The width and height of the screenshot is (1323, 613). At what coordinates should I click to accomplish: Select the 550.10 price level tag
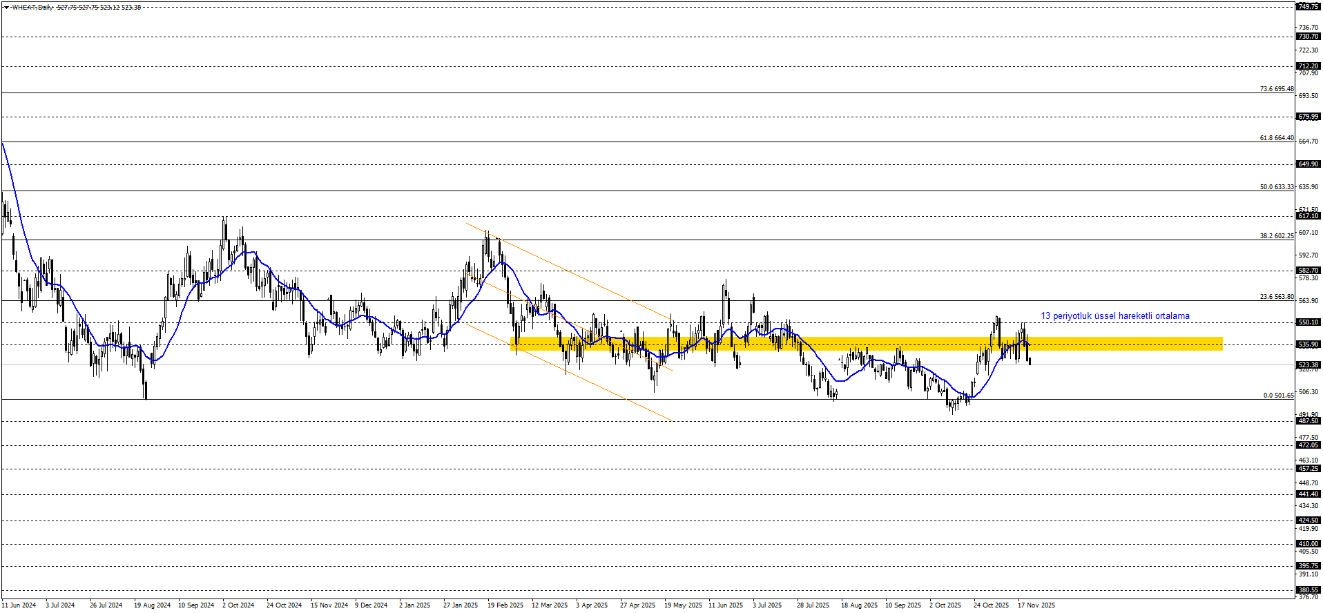1308,322
